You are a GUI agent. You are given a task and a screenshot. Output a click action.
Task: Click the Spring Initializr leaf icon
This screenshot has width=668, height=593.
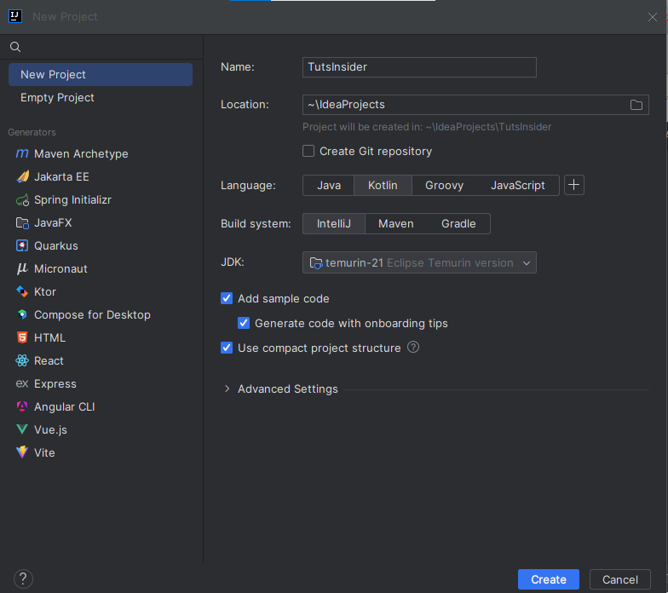point(22,199)
